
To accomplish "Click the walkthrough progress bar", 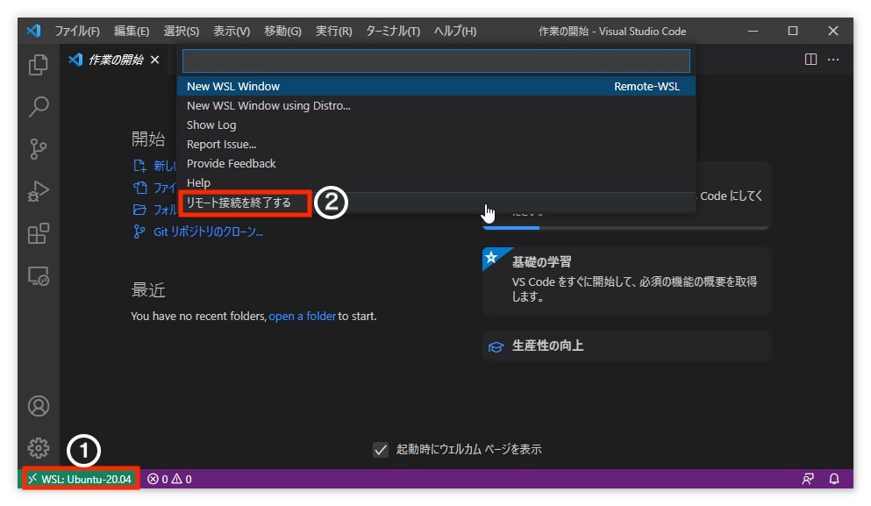I will pos(625,228).
